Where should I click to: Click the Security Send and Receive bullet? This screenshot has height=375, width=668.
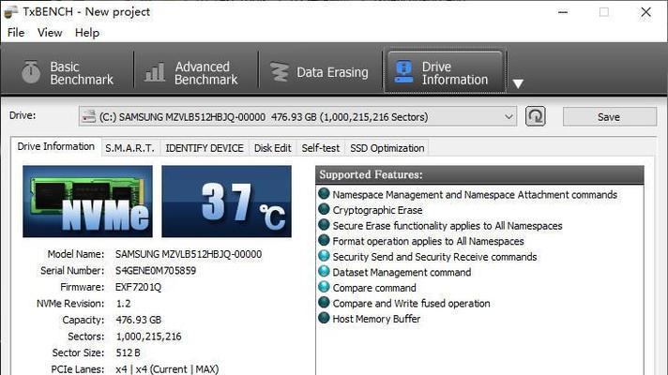[324, 256]
